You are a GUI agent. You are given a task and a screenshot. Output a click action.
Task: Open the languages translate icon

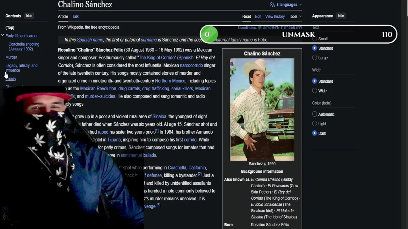click(272, 4)
